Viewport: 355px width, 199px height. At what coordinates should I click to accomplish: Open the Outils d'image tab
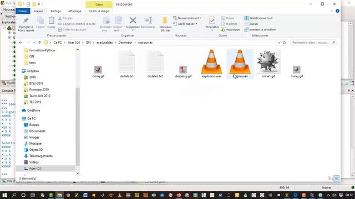(99, 11)
